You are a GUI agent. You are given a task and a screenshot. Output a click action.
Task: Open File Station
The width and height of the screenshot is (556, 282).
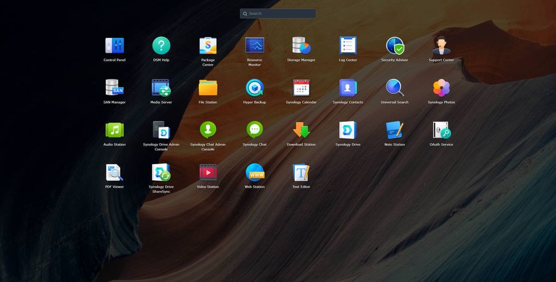coord(208,88)
